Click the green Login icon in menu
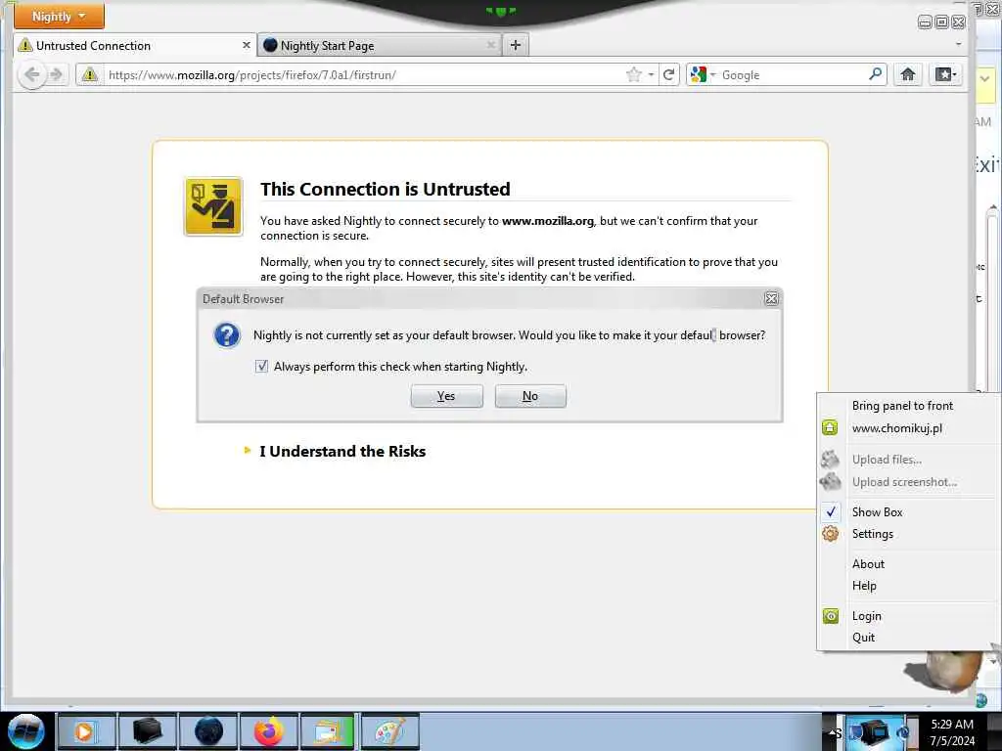Viewport: 1002px width, 751px height. pos(830,616)
